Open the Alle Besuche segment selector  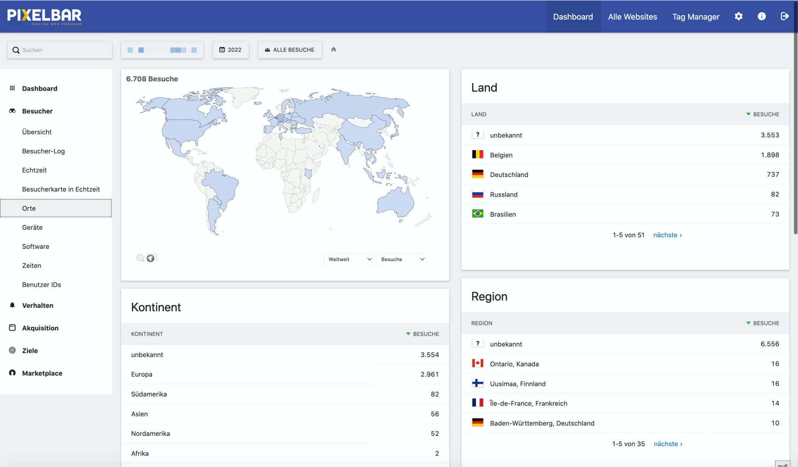pos(290,50)
